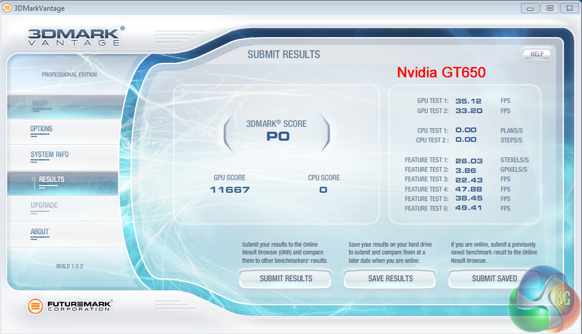This screenshot has width=582, height=334.
Task: Click Feature Test 4 value 47.88
Action: (x=469, y=189)
